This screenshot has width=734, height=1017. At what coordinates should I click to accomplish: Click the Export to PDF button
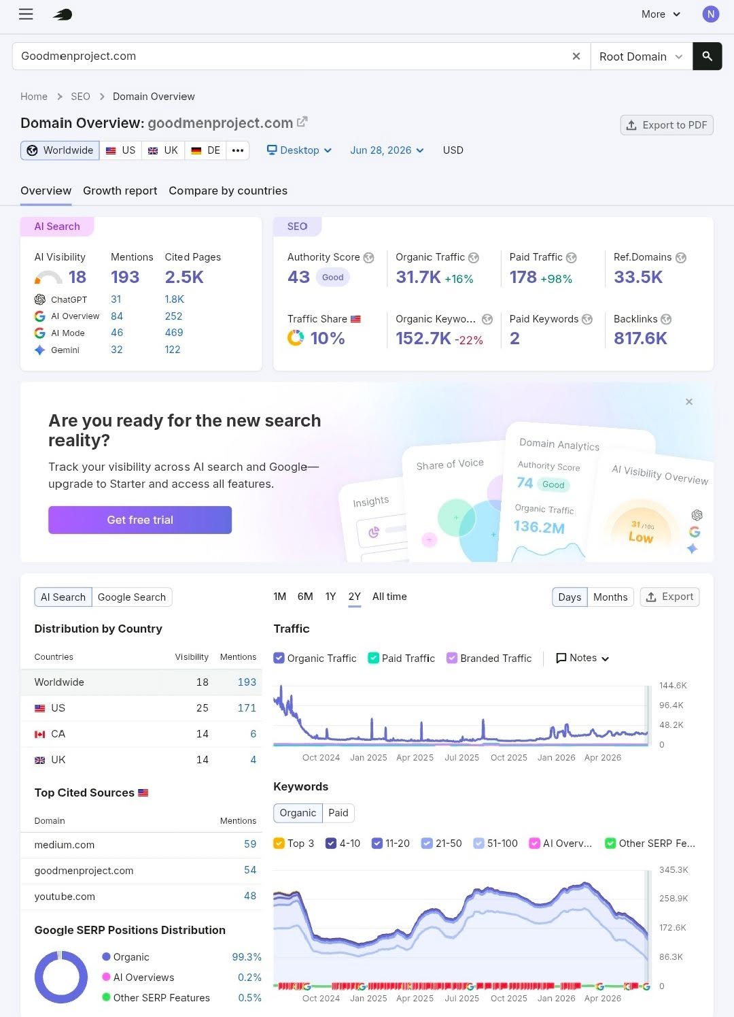point(667,125)
